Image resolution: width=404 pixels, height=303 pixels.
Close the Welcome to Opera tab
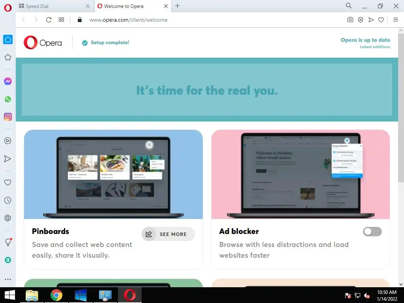(166, 6)
